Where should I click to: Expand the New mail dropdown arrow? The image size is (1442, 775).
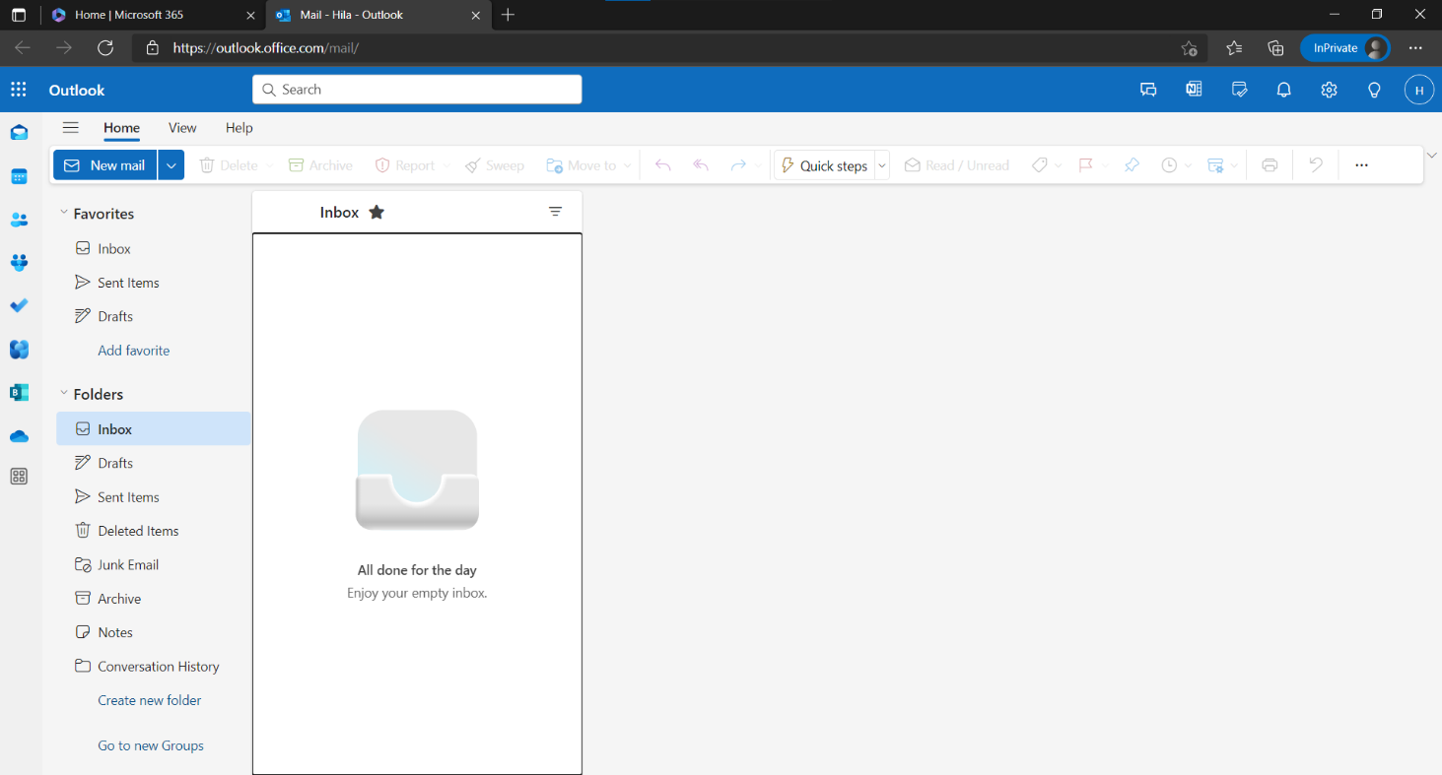(172, 165)
